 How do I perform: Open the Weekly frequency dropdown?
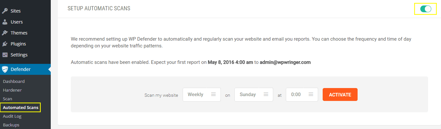[201, 94]
